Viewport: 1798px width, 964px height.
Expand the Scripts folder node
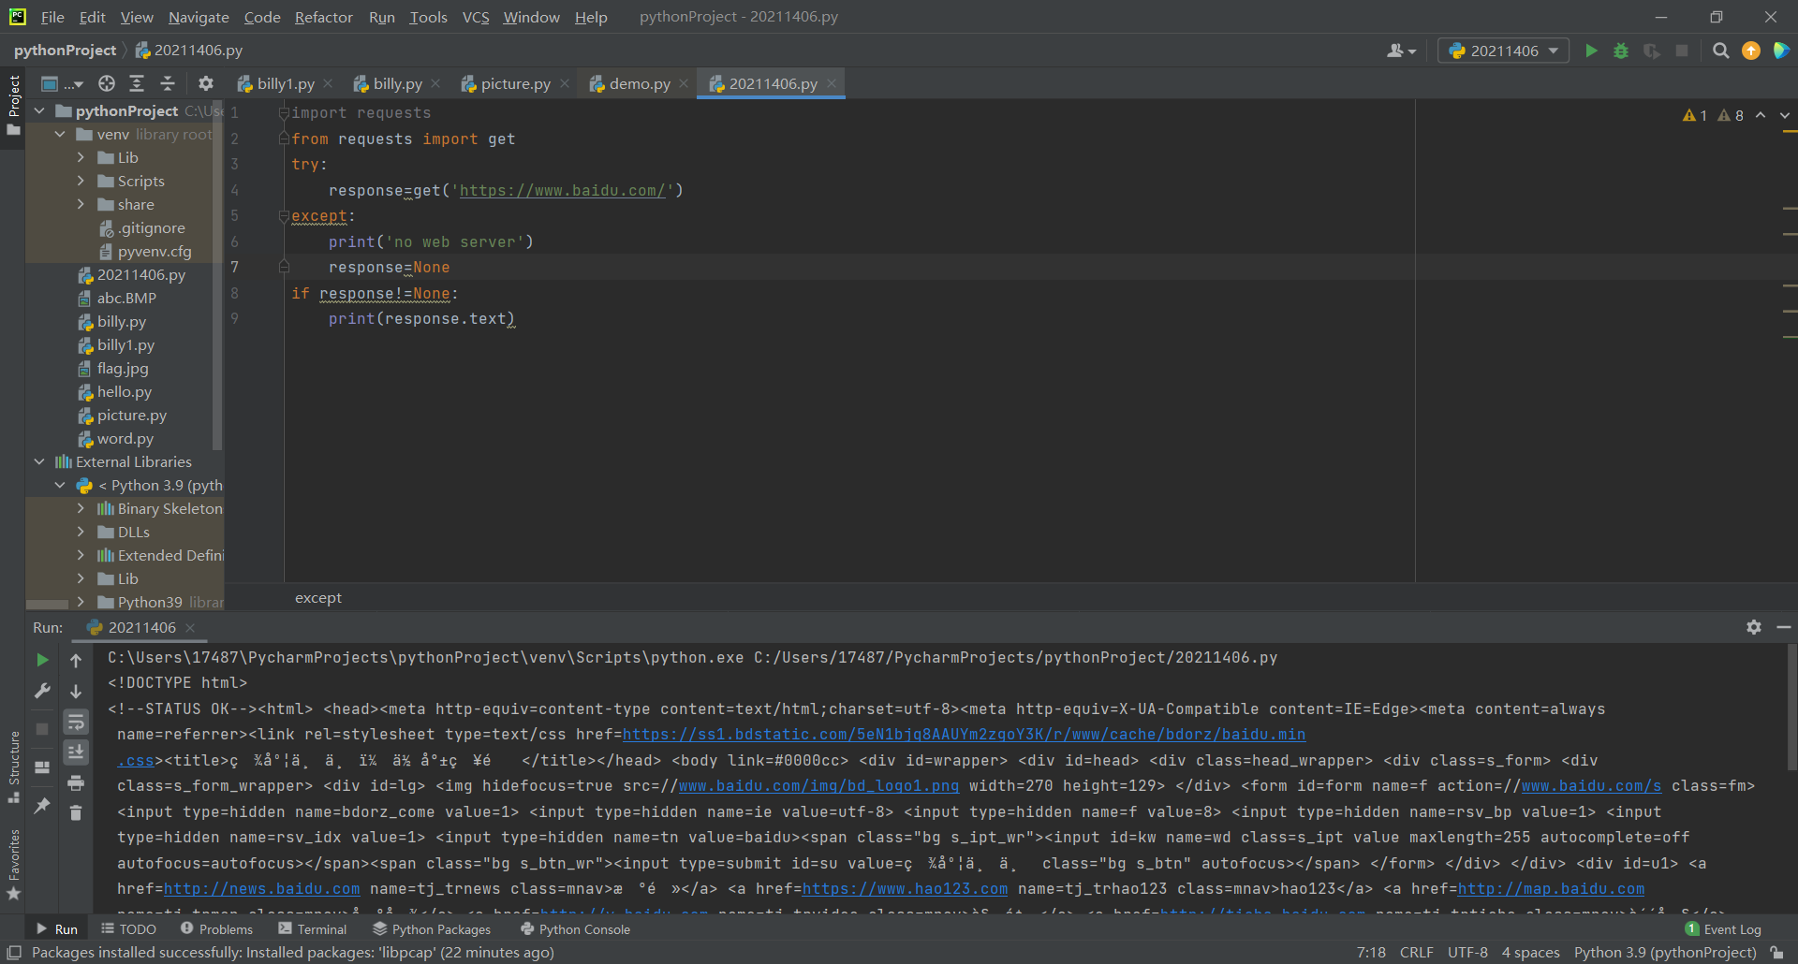tap(81, 181)
